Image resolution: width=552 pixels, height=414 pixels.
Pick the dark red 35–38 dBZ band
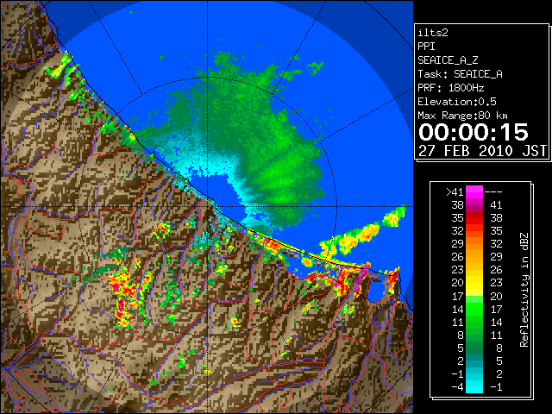tap(474, 218)
